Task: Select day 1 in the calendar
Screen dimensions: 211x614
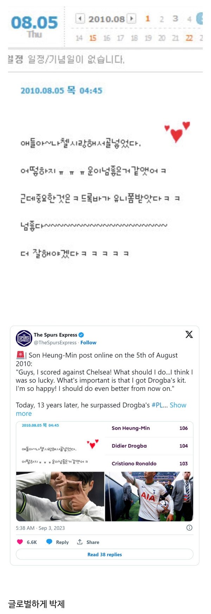Action: click(148, 19)
